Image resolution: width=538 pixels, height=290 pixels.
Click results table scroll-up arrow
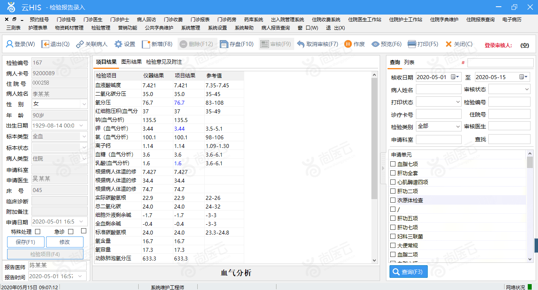375,75
